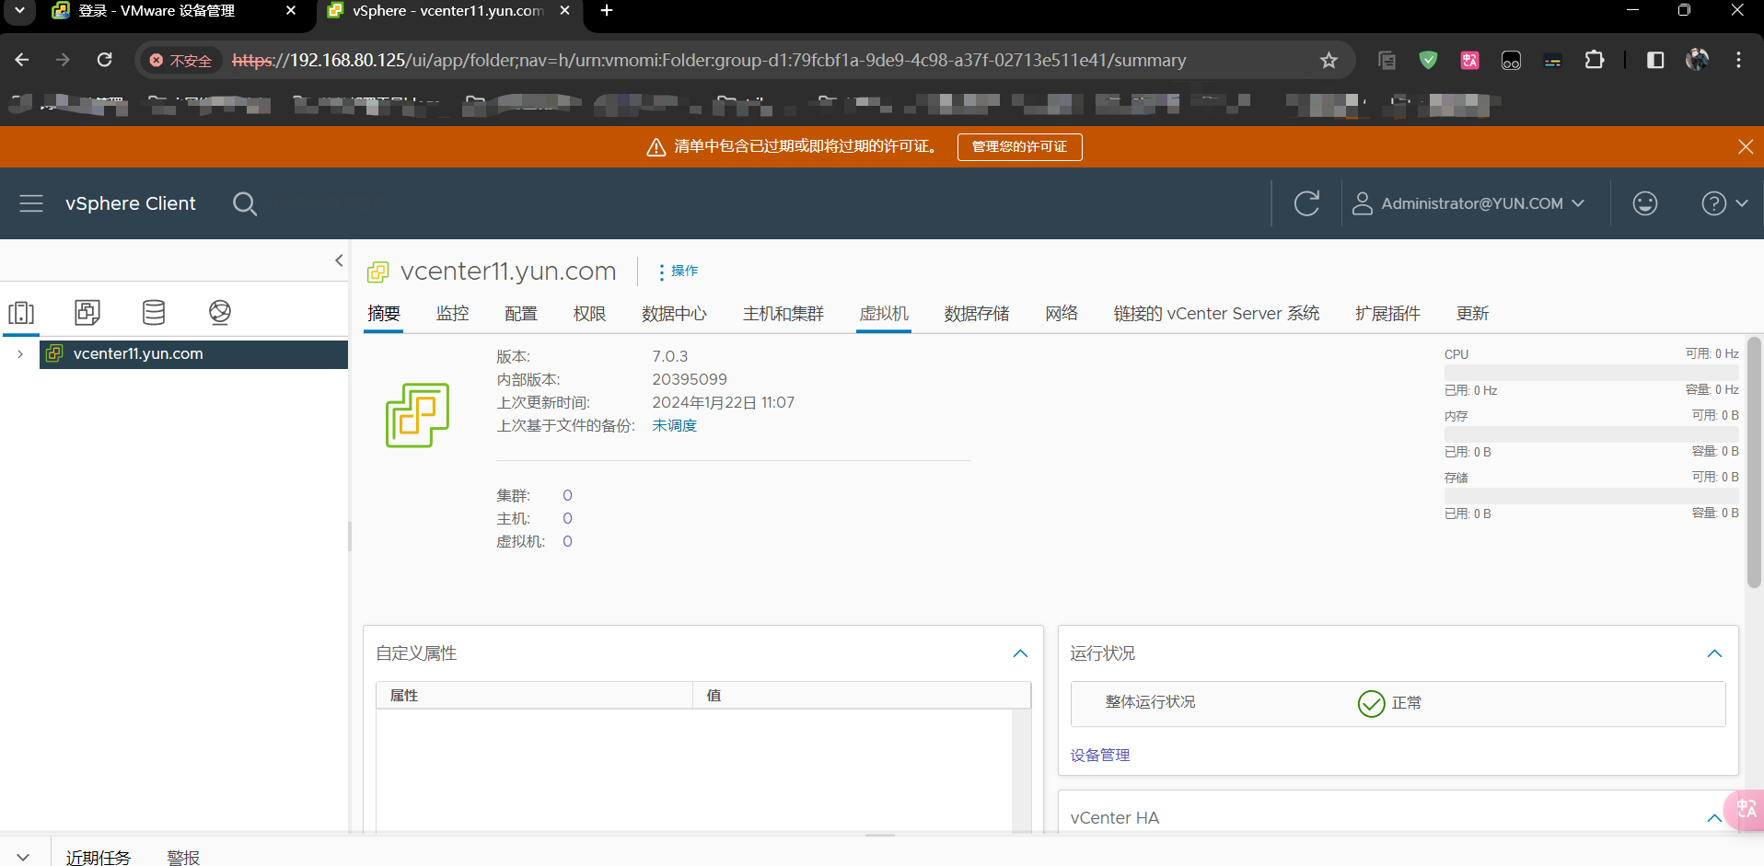
Task: Open the 网络 tab
Action: coord(1062,314)
